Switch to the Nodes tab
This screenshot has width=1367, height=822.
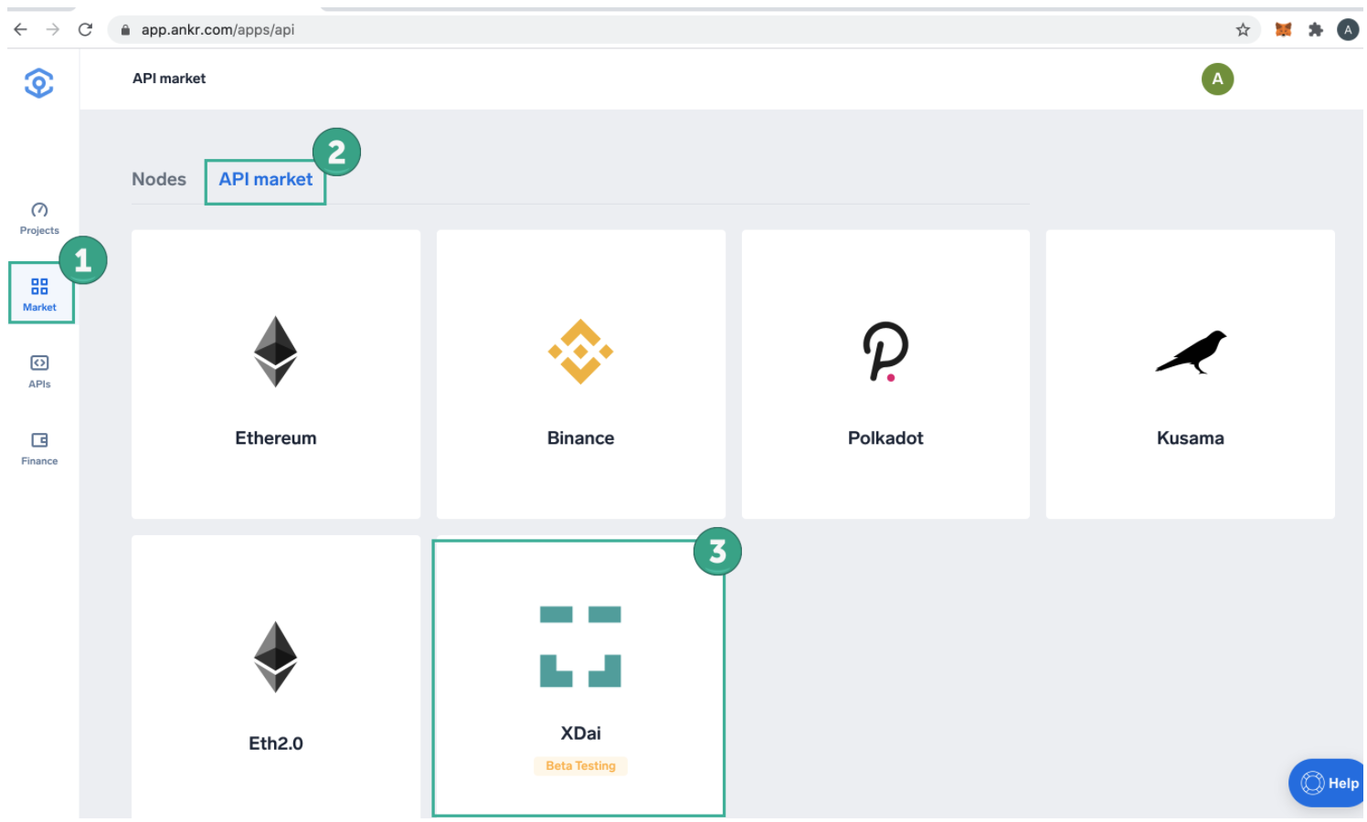point(159,179)
